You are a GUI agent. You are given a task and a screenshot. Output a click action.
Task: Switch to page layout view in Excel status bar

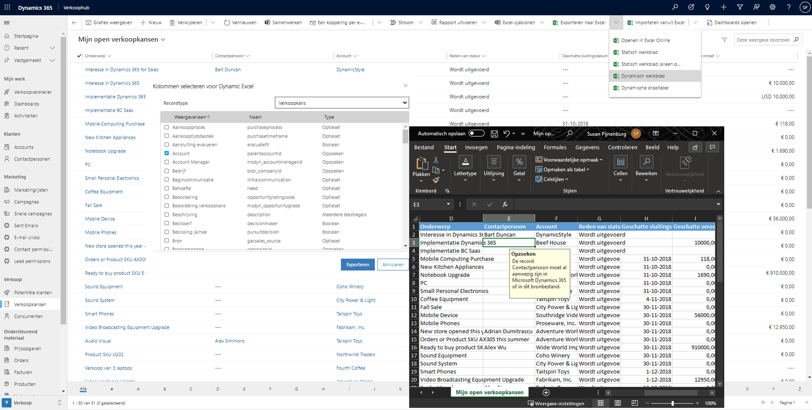[x=618, y=403]
